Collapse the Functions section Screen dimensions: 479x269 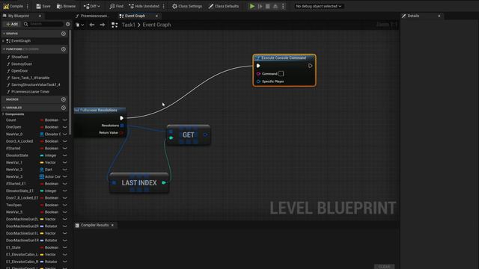click(4, 49)
